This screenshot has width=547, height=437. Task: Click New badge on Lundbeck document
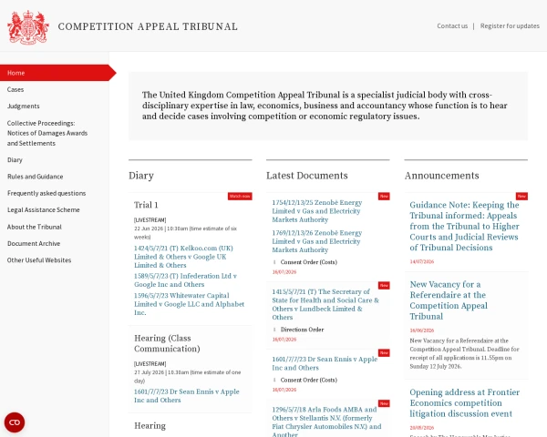384,285
